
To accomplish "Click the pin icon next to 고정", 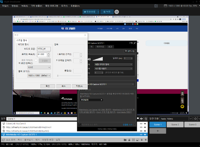I will pos(134,43).
